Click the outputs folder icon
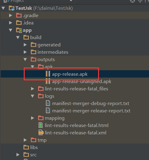This screenshot has height=160, width=149. coord(34,59)
